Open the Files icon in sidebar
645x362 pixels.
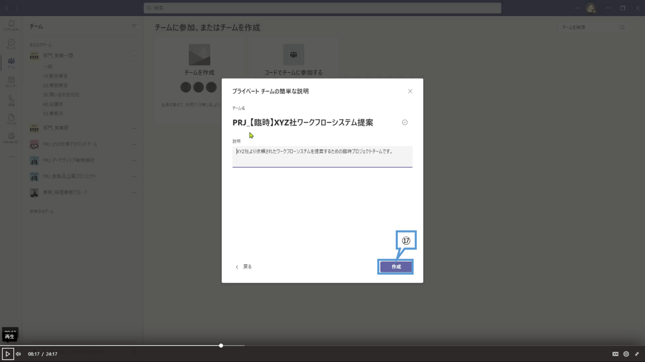click(x=11, y=119)
